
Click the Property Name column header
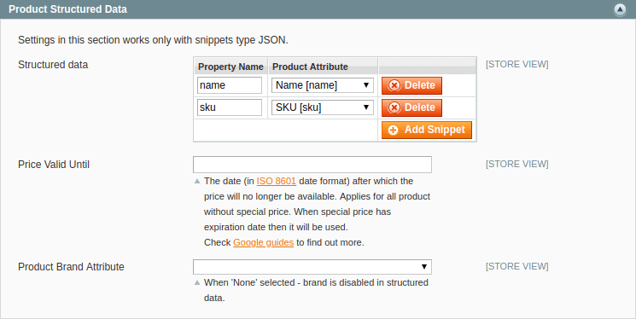230,67
